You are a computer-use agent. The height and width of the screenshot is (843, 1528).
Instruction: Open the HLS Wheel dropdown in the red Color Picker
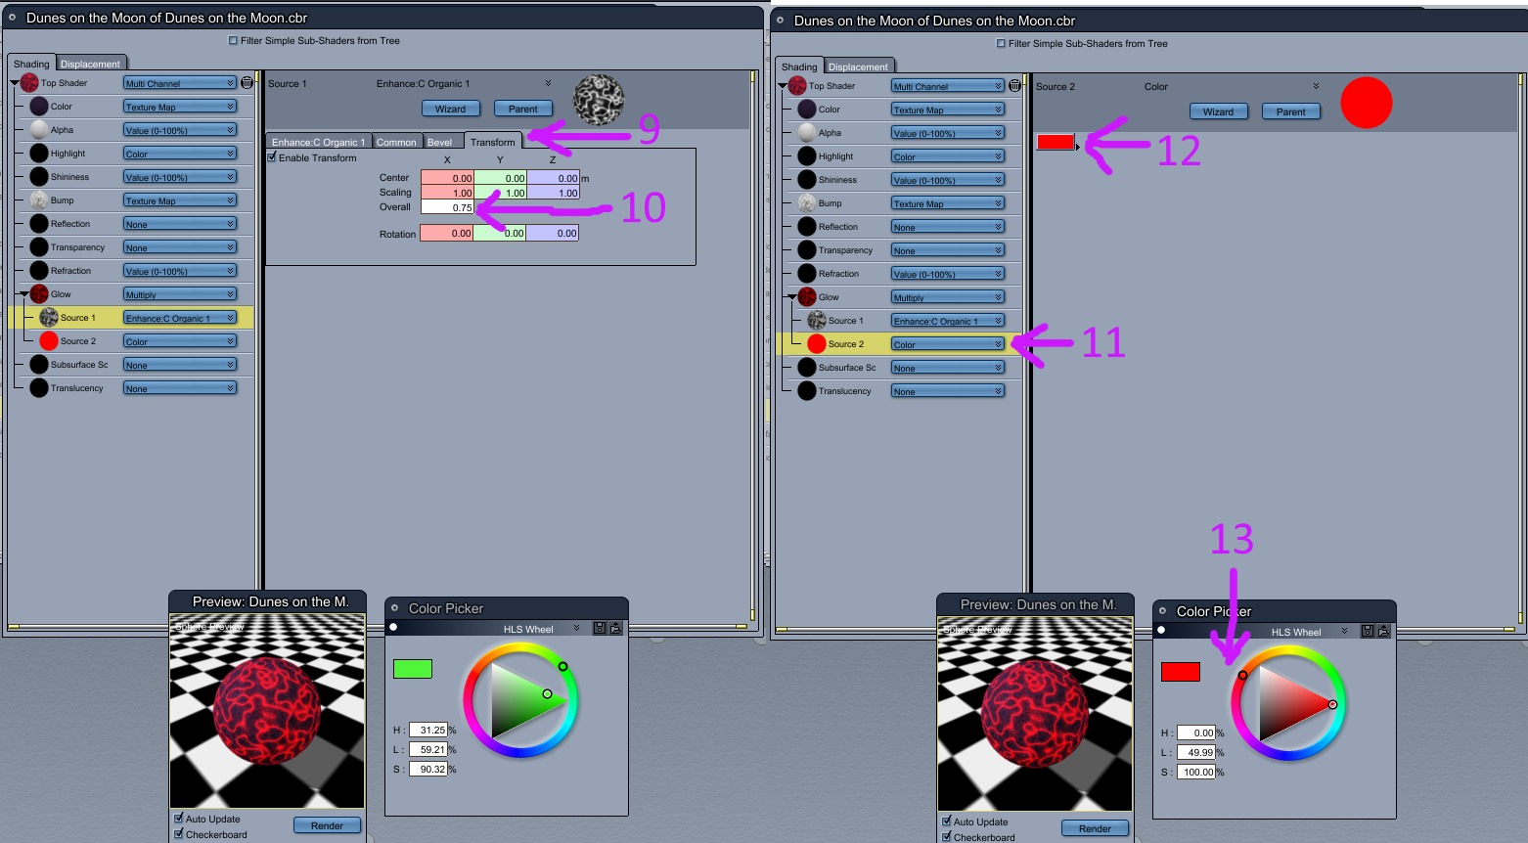(1309, 632)
